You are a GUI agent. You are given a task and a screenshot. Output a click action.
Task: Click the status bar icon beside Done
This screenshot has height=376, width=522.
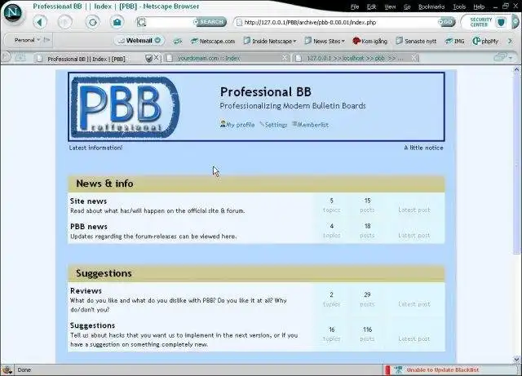coord(7,369)
